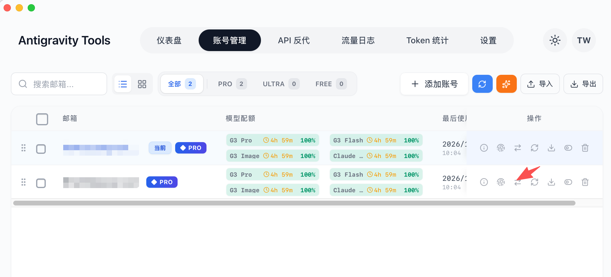Click the G3 Image quota of the second account
Screen dimensions: 611x277
[x=273, y=190]
